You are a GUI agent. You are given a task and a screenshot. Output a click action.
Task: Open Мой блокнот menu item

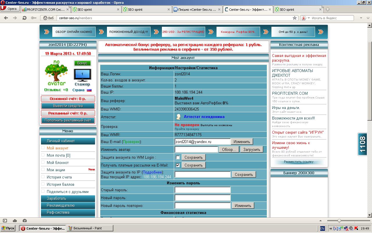[x=58, y=163]
